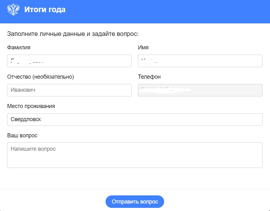Click the "Напишите вопрос" placeholder text
This screenshot has width=270, height=211.
tap(33, 149)
